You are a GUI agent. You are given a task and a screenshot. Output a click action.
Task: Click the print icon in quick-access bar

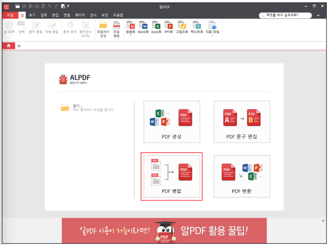[x=37, y=6]
